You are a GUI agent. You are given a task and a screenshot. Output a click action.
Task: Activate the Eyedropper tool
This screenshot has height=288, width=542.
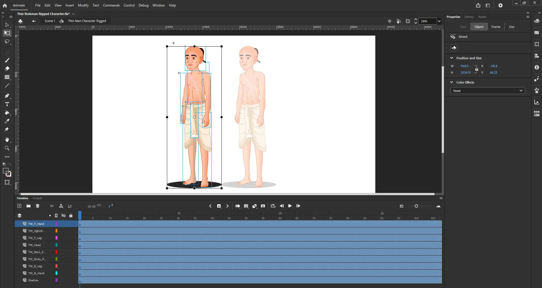click(x=7, y=121)
